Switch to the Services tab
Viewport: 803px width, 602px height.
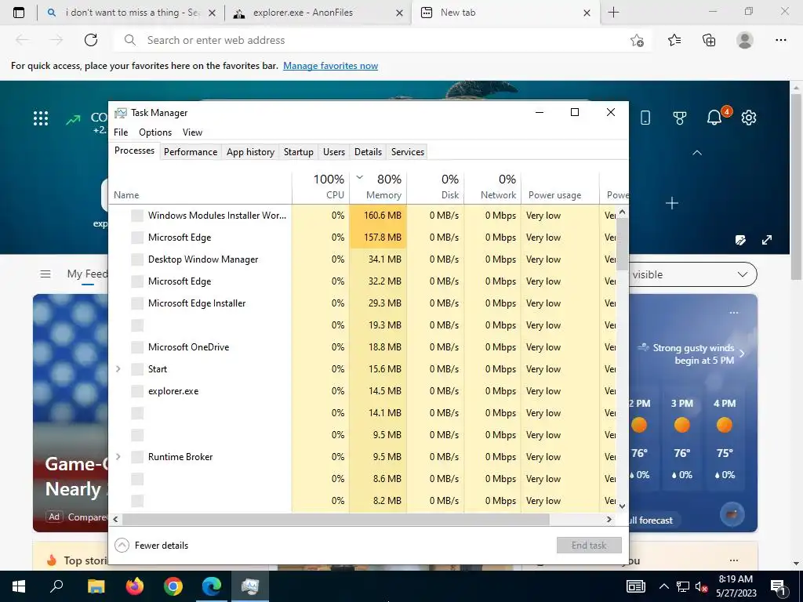point(408,151)
